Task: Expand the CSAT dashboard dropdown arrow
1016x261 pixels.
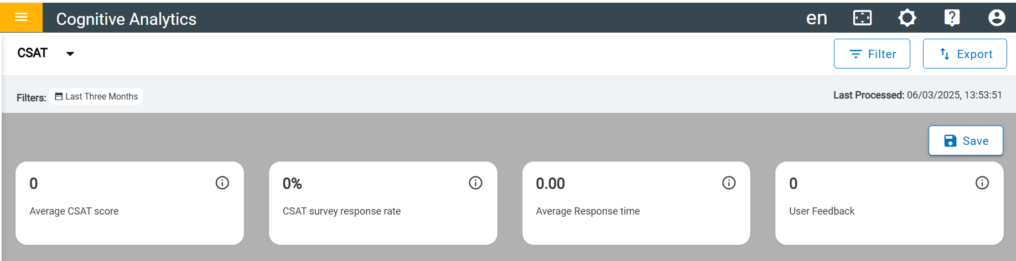Action: tap(70, 54)
